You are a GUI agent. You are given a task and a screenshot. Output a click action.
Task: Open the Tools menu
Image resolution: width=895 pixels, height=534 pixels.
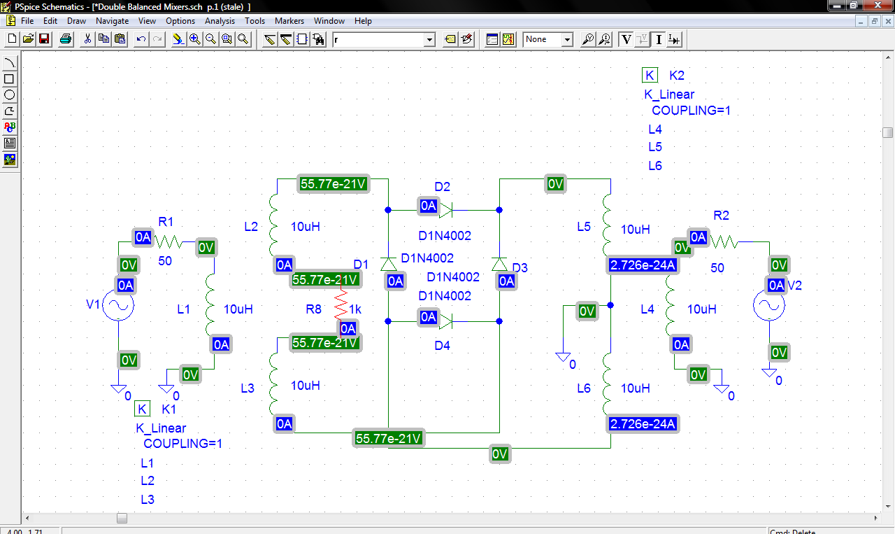(255, 21)
